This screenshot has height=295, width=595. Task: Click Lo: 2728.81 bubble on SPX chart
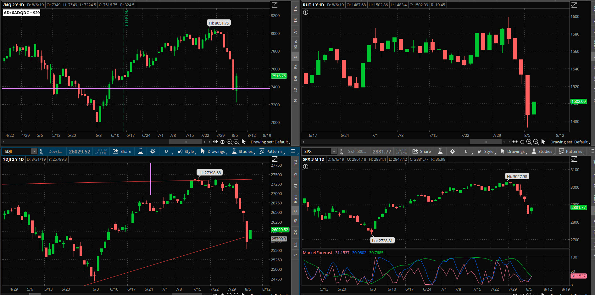[382, 241]
